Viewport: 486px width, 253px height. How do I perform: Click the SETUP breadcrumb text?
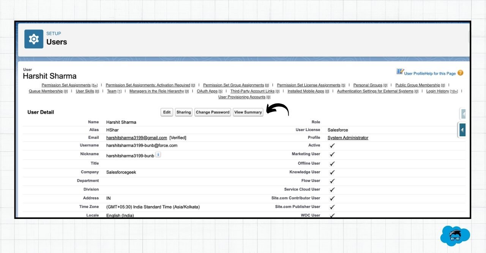[54, 34]
